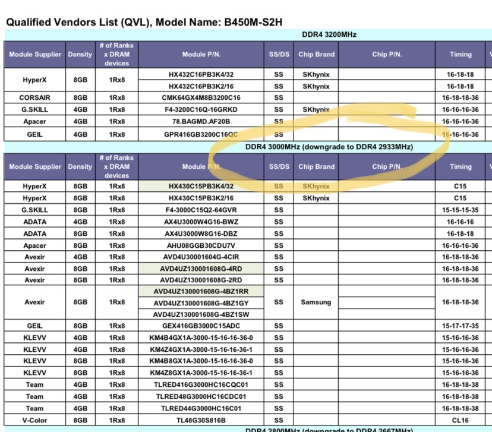Screen dimensions: 492x432
Task: Select Chip P/N. header in DDR4 3200MHz table
Action: click(x=387, y=54)
